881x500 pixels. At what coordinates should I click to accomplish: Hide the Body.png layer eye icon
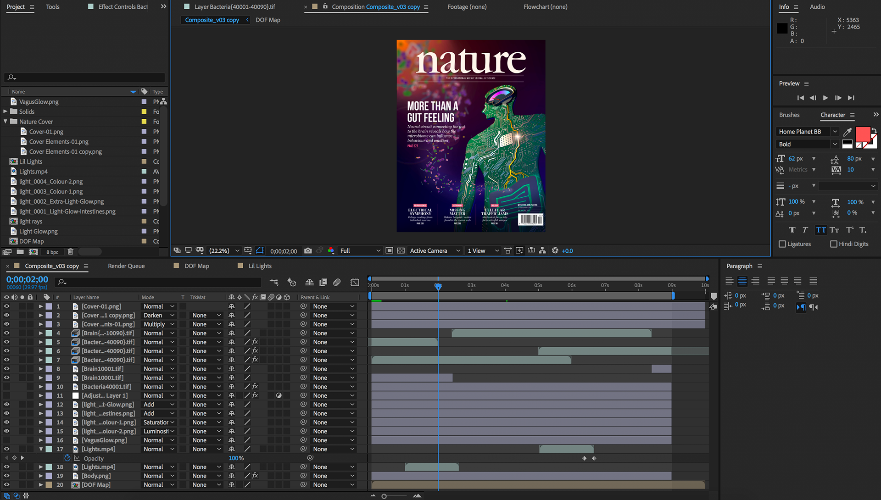6,476
